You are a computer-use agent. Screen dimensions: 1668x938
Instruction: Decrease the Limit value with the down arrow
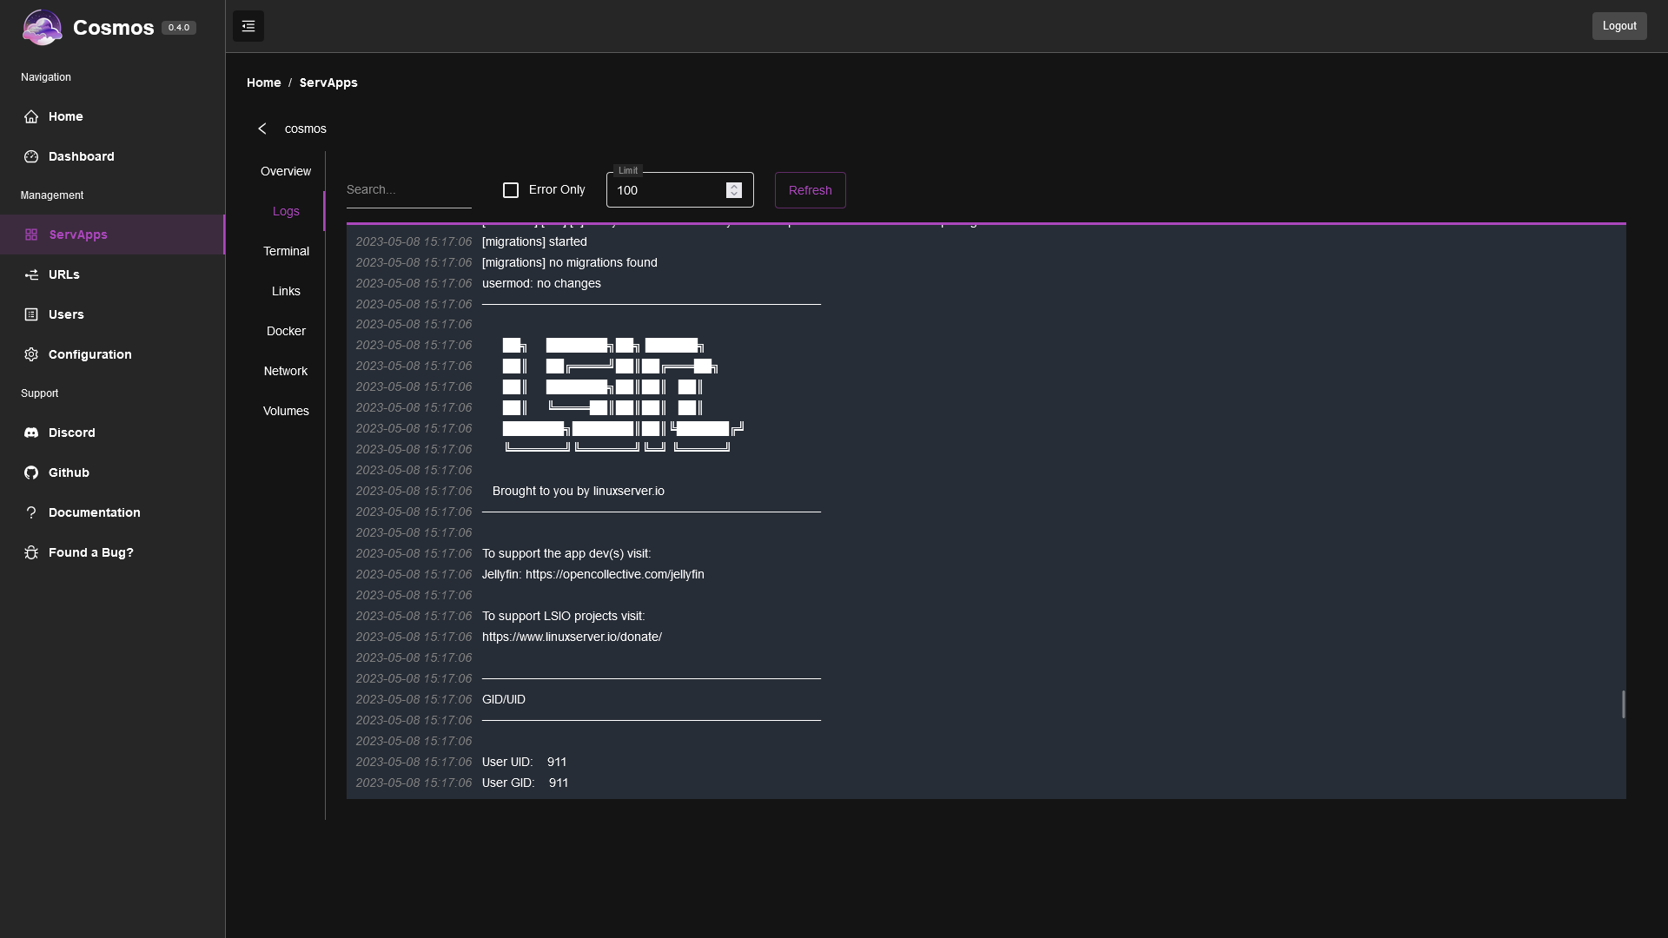[x=734, y=195]
